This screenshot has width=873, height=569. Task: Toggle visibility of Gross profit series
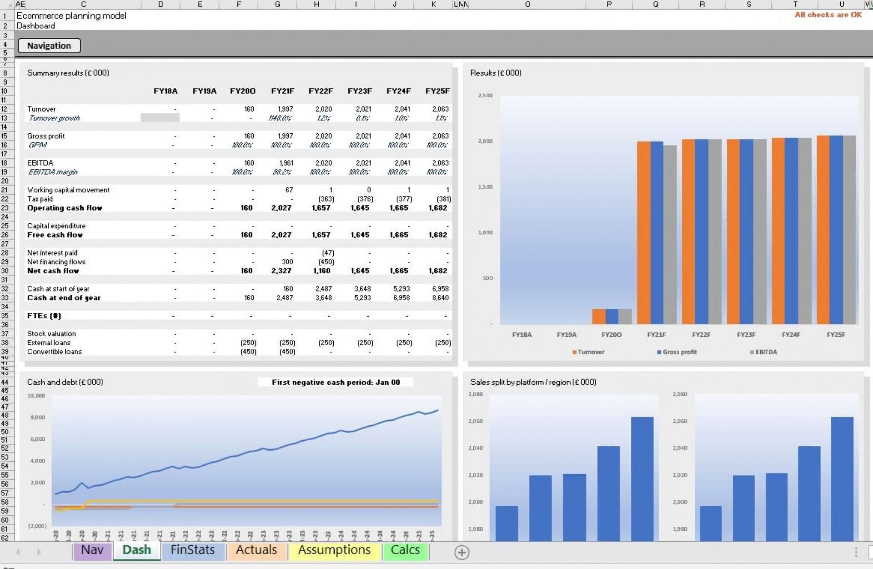coord(677,352)
